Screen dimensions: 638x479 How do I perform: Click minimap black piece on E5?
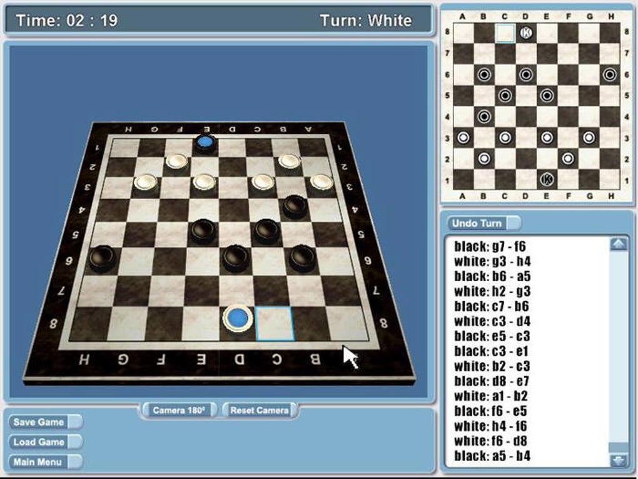coord(547,95)
